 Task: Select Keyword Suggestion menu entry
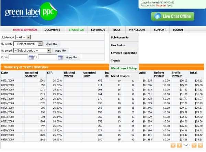coord(124,53)
